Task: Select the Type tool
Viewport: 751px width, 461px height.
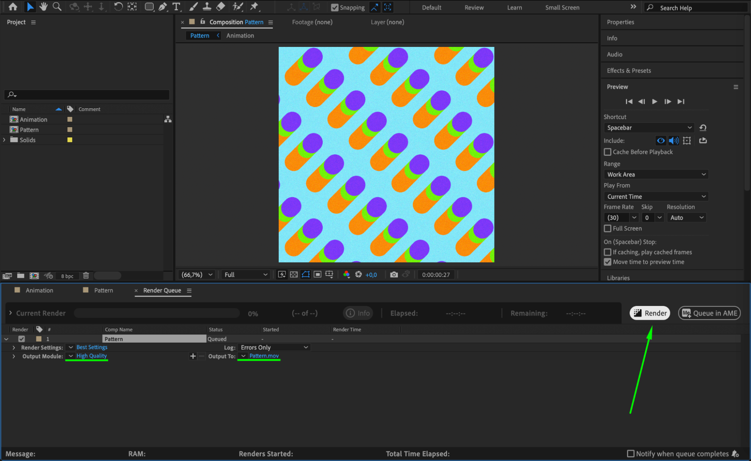Action: [176, 7]
